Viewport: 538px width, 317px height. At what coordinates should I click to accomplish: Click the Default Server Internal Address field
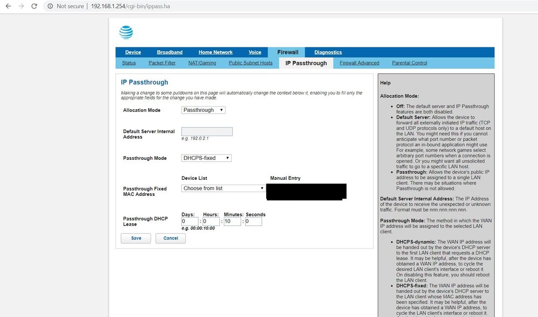pos(207,132)
